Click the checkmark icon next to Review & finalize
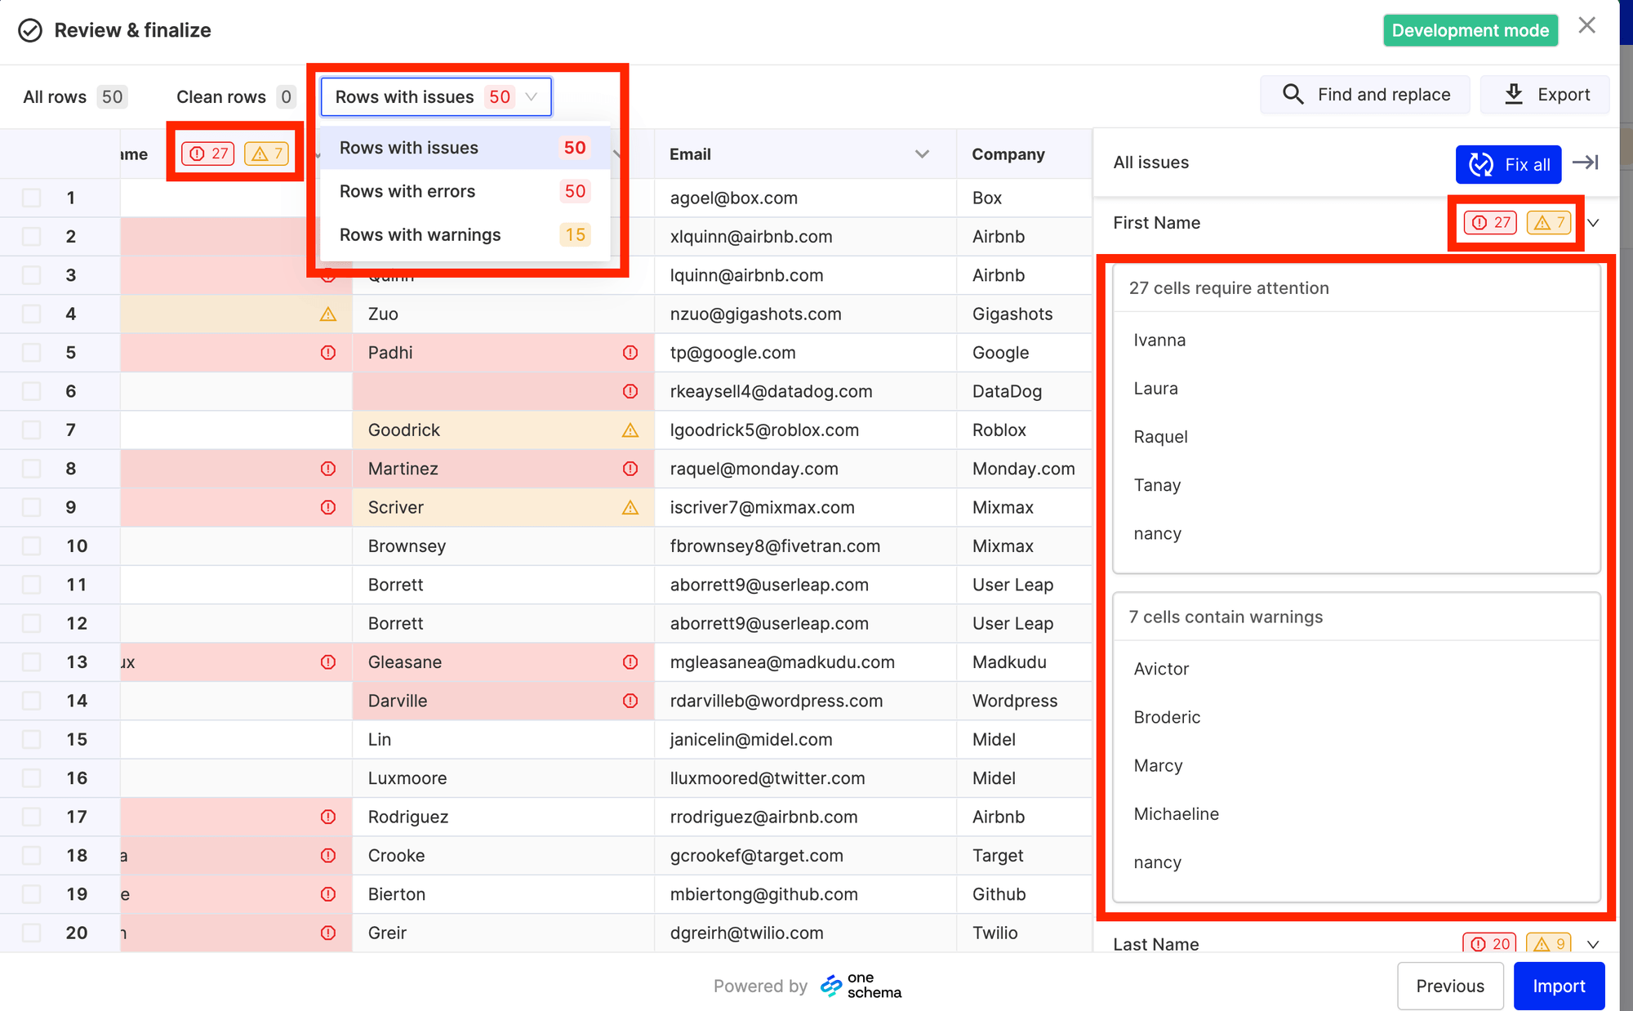Screen dimensions: 1633x1011 (31, 30)
